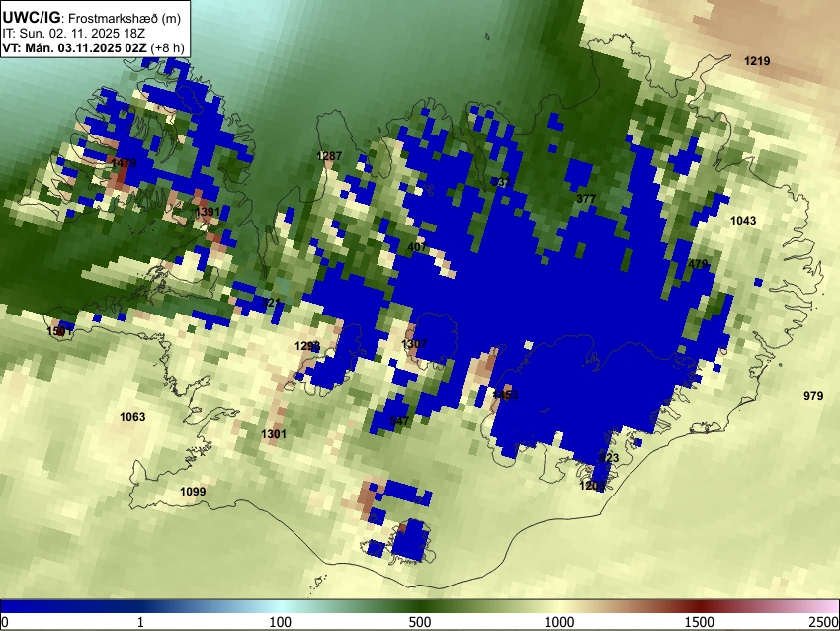Click the 407 map value label
The width and height of the screenshot is (840, 631).
click(417, 247)
